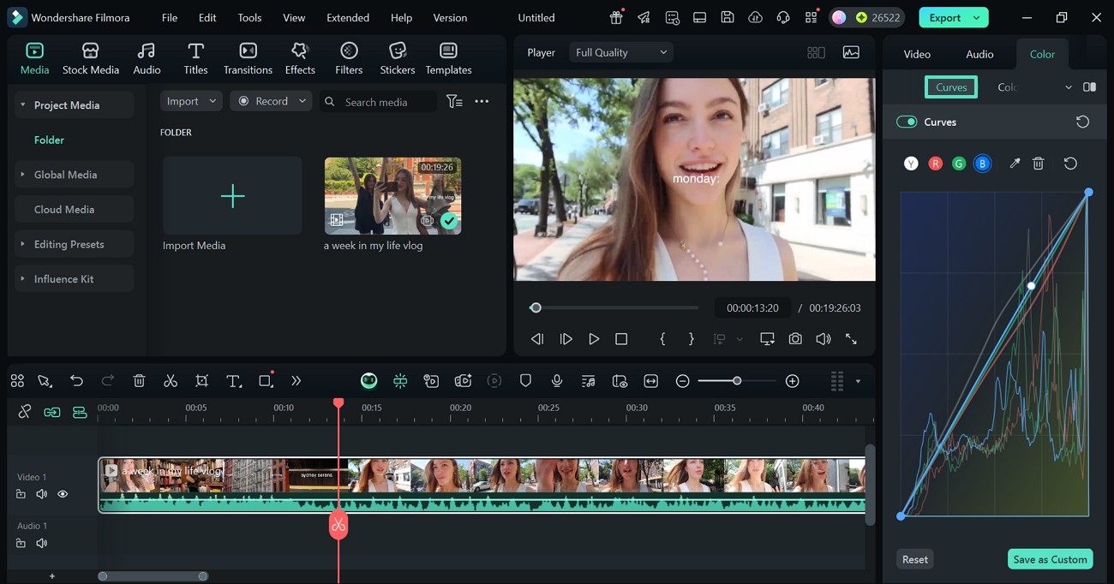Toggle the Curves enable switch off
This screenshot has height=584, width=1114.
(907, 122)
